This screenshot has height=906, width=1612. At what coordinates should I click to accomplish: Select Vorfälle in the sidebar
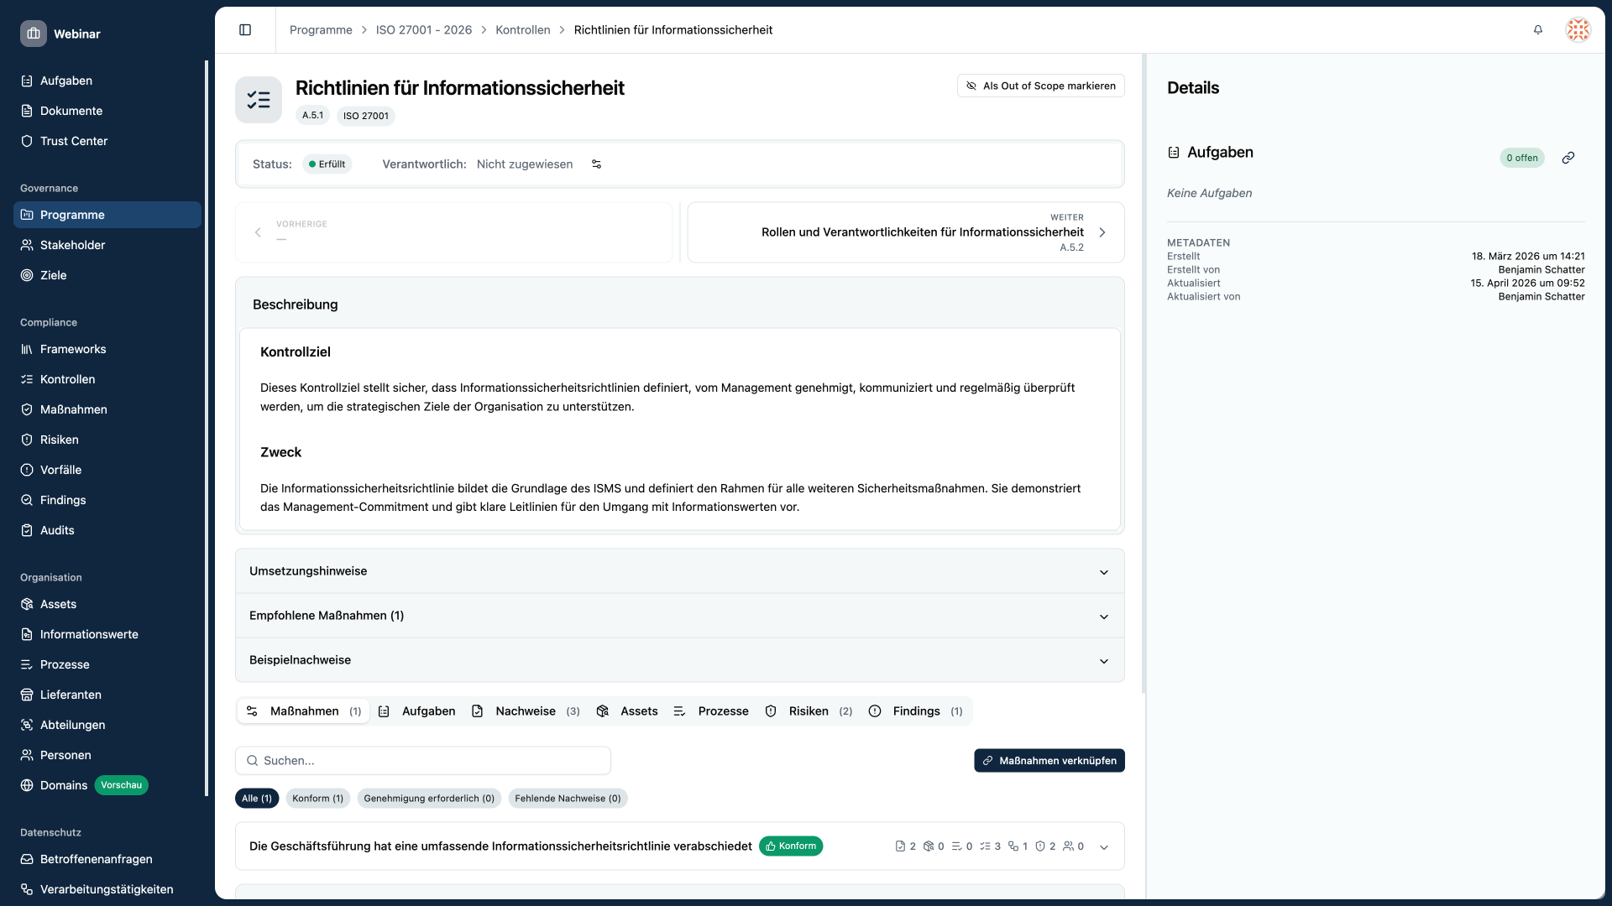pos(60,470)
